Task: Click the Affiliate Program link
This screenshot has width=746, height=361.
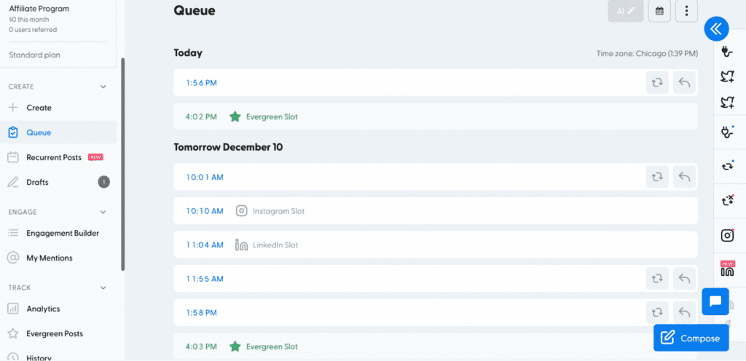Action: (x=39, y=9)
